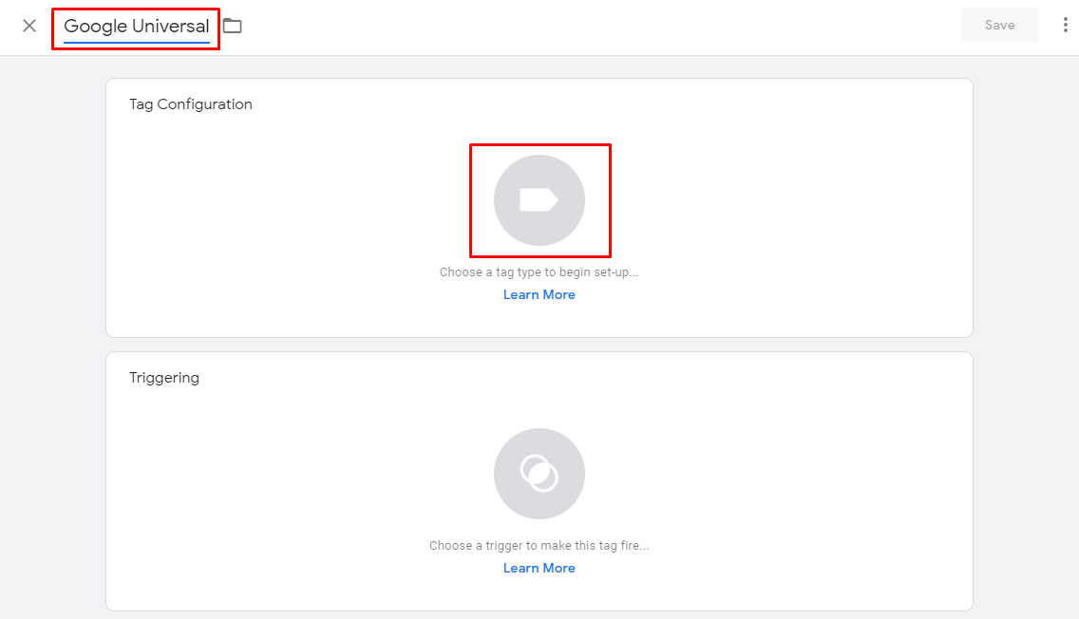
Task: Open Learn More under tag type setup
Action: 539,294
